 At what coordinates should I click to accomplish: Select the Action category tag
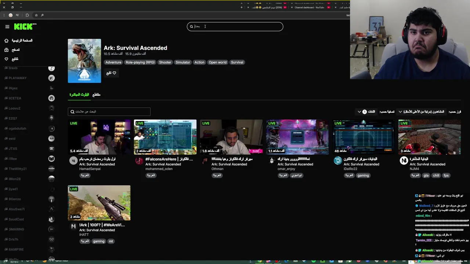point(199,62)
